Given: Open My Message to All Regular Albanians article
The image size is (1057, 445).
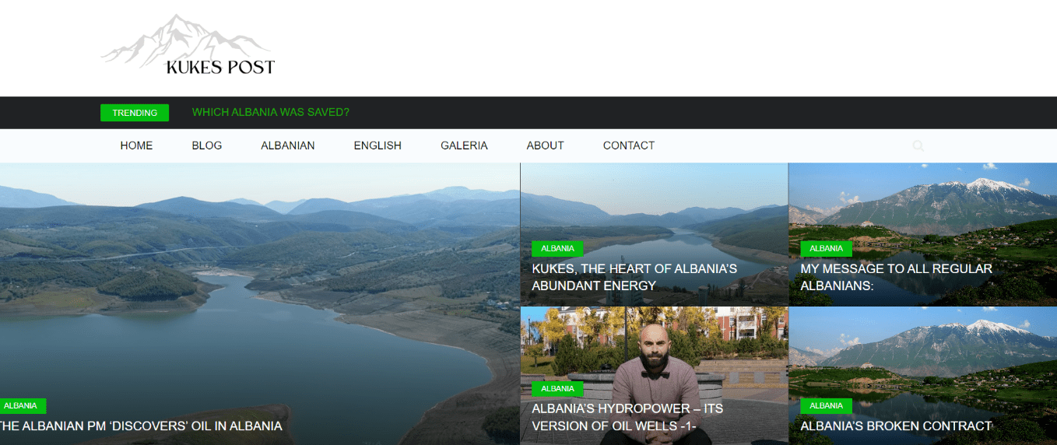Looking at the screenshot, I should (x=896, y=277).
